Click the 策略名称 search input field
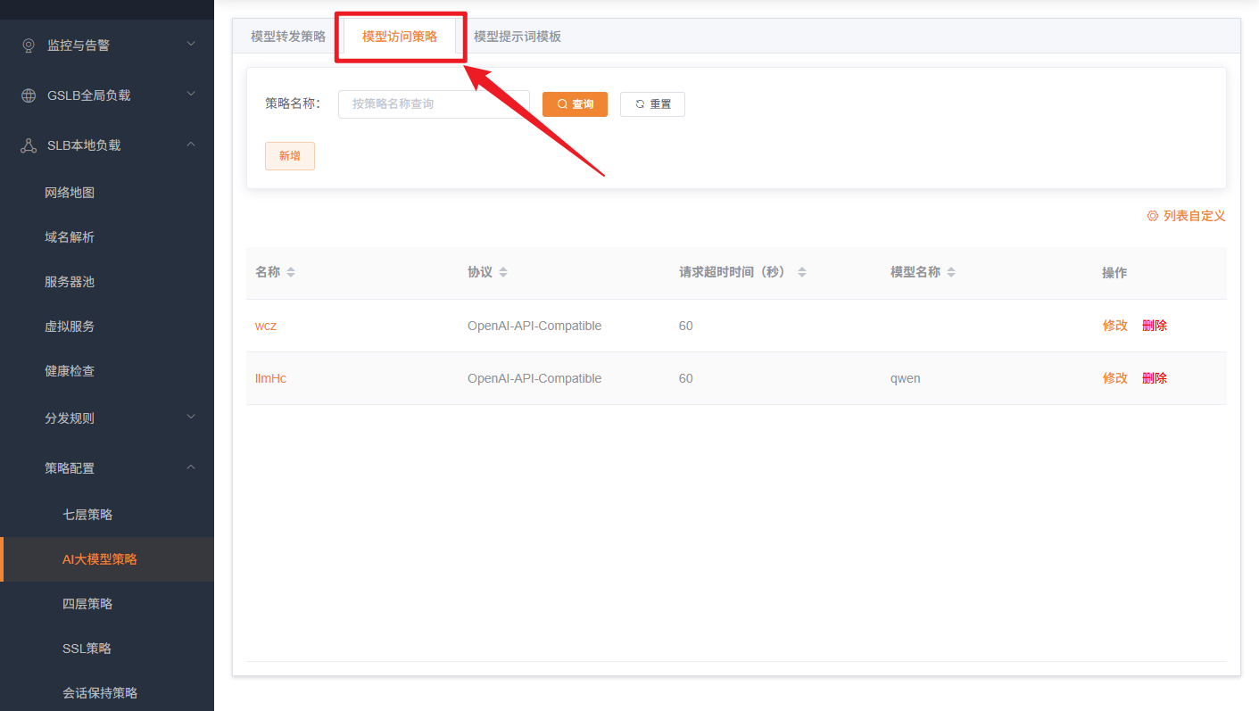This screenshot has height=711, width=1259. pos(434,104)
